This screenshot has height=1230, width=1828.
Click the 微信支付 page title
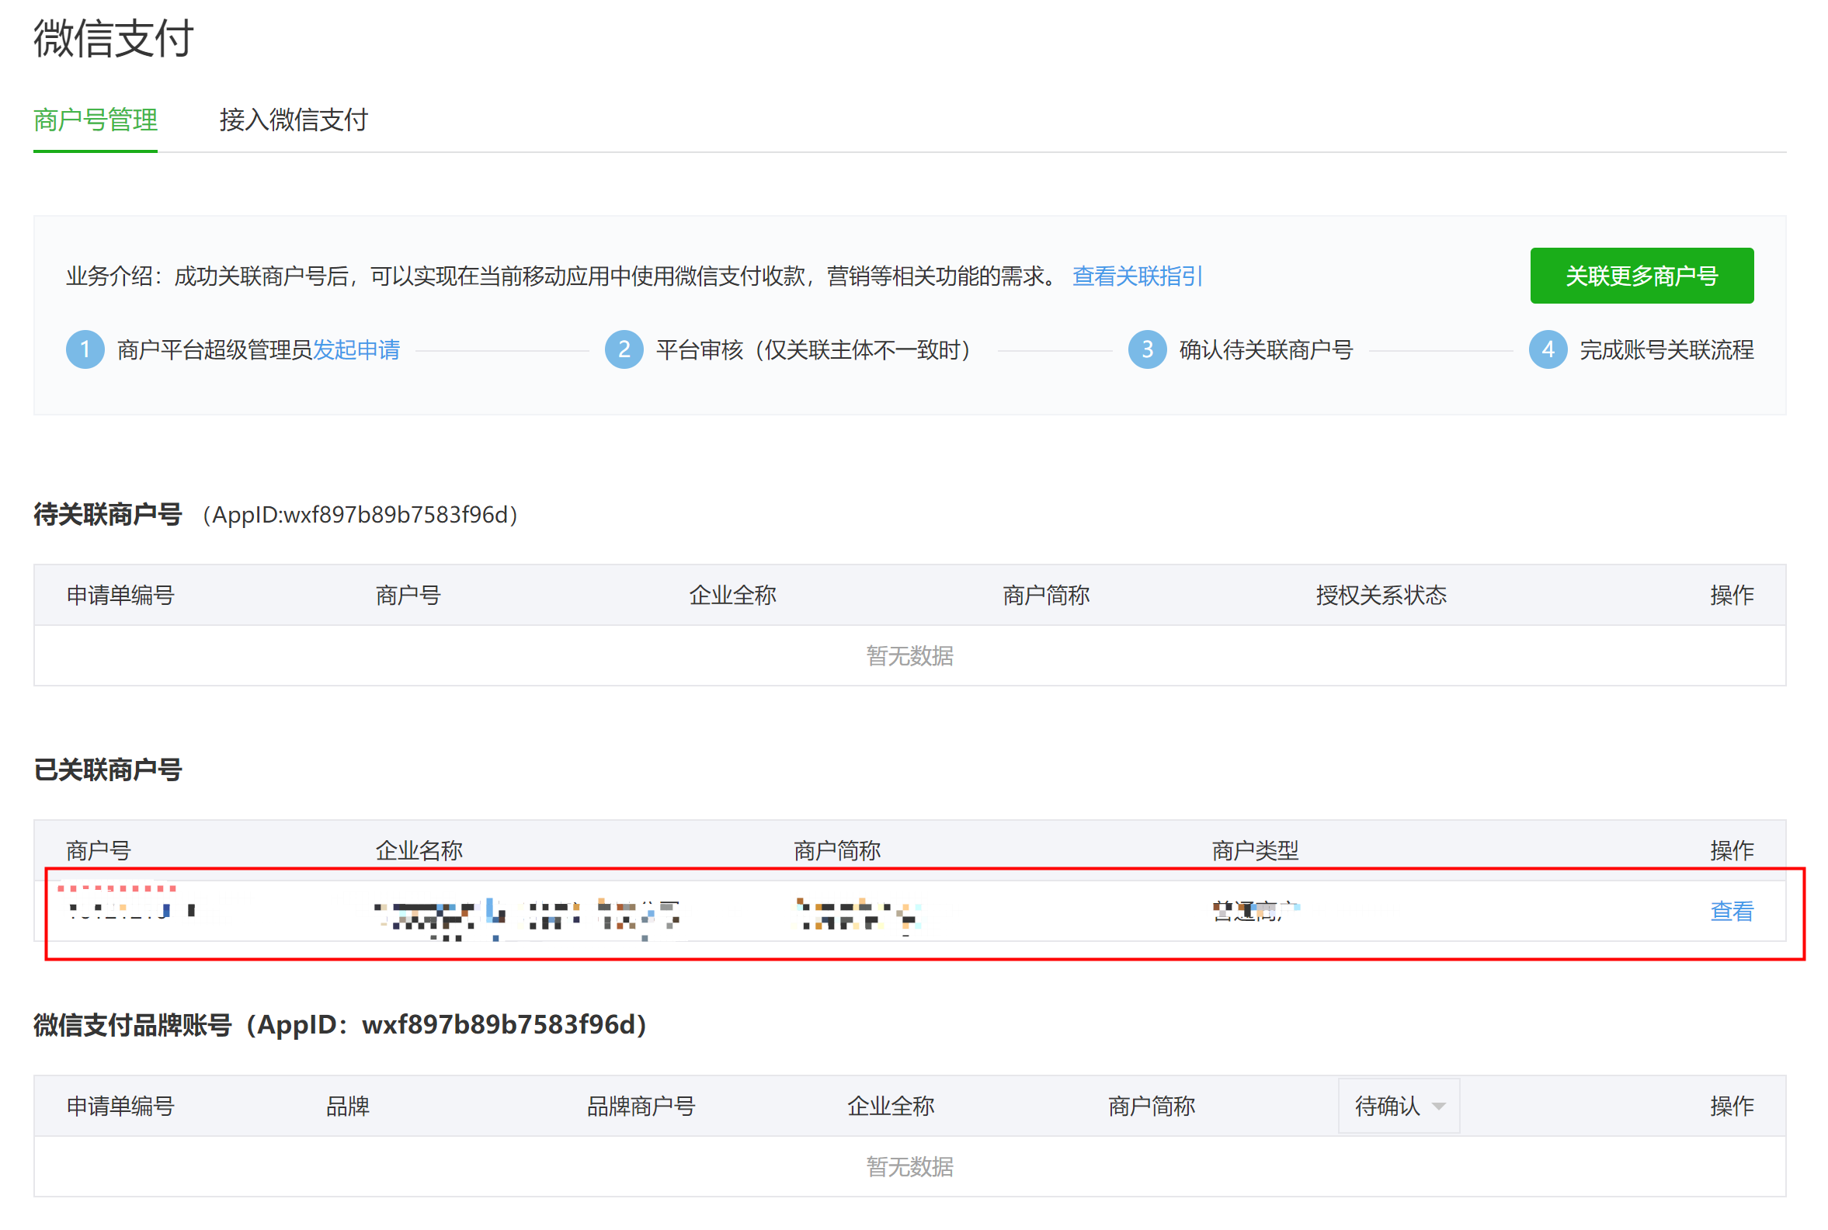point(113,37)
